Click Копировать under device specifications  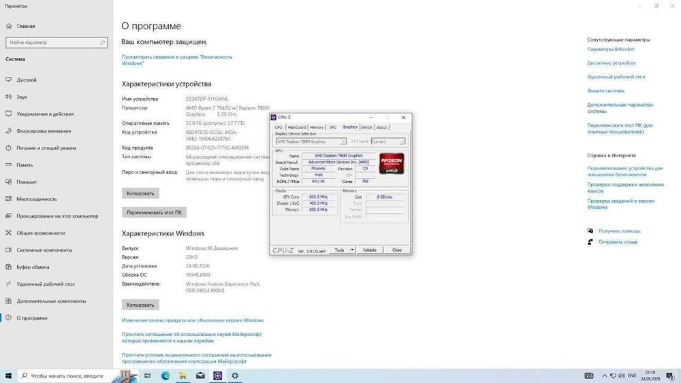click(x=140, y=193)
